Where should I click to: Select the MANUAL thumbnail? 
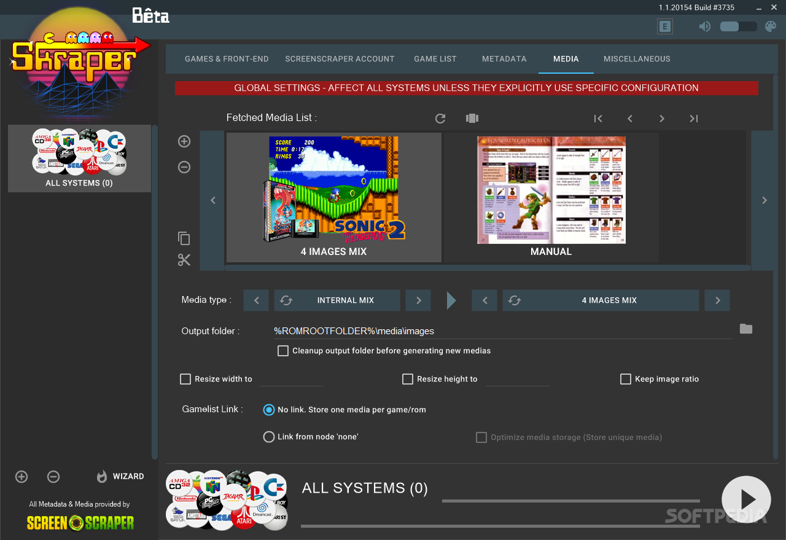click(x=551, y=198)
